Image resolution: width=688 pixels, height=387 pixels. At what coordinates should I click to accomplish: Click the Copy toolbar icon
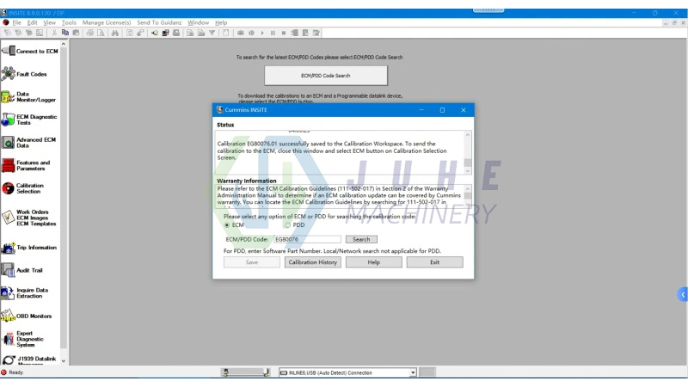pos(65,33)
